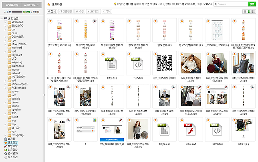Open the T325.css file icon
The image size is (258, 162).
pos(111,63)
